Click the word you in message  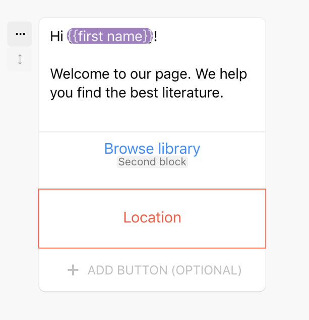point(61,94)
